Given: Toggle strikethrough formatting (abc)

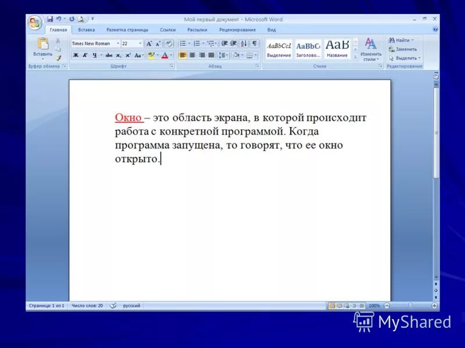Looking at the screenshot, I should 109,55.
